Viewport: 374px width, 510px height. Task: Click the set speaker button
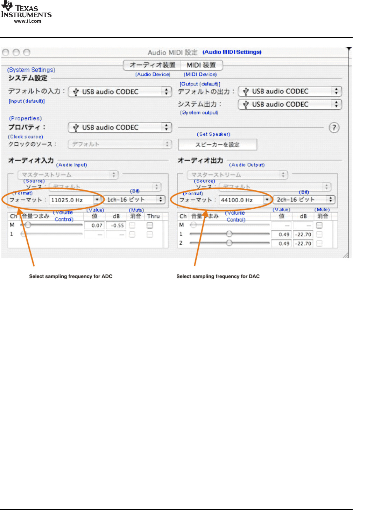click(217, 145)
